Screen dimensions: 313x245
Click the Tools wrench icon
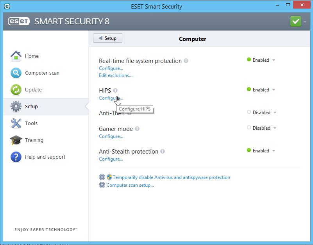point(16,123)
